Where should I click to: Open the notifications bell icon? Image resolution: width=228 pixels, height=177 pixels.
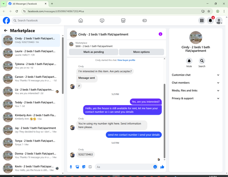[x=210, y=20]
